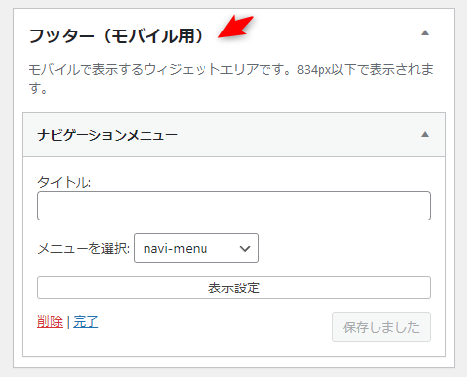Focus the タイトル text field
The image size is (467, 377).
(234, 206)
